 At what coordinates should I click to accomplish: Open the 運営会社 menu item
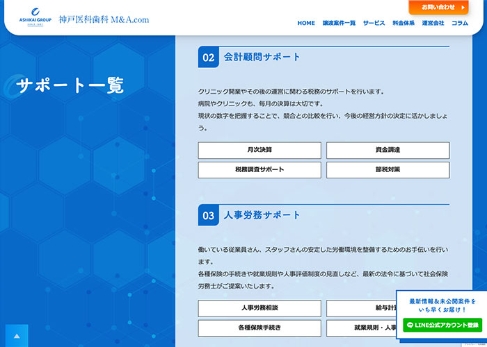(433, 23)
